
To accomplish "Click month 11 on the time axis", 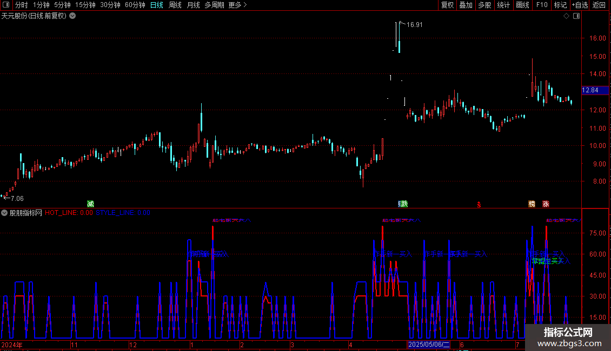I will pos(74,345).
